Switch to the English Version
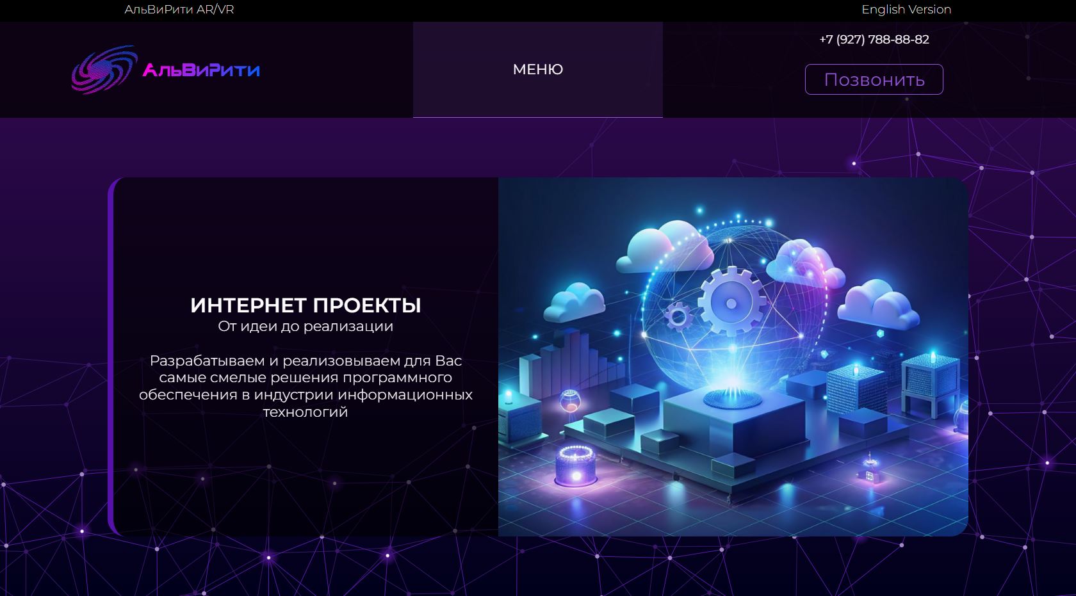1076x596 pixels. (x=906, y=10)
